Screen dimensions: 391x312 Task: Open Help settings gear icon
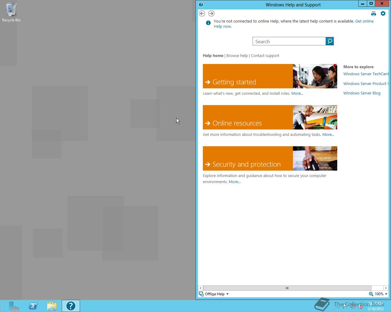(383, 13)
